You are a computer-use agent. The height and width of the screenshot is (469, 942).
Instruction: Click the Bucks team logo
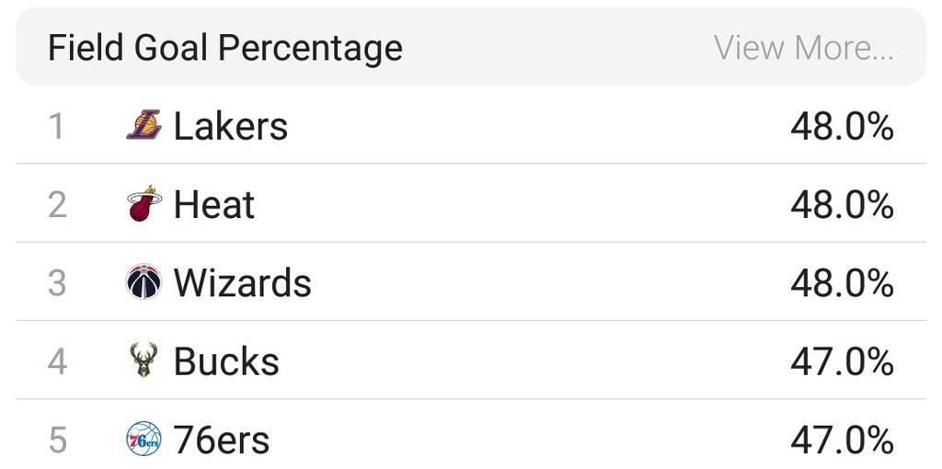(x=144, y=360)
